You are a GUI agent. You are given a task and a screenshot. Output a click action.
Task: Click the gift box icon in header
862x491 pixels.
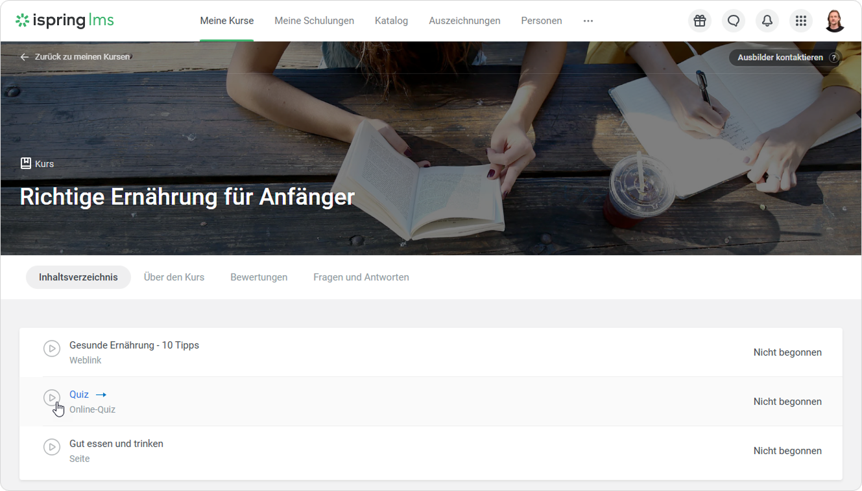coord(699,21)
